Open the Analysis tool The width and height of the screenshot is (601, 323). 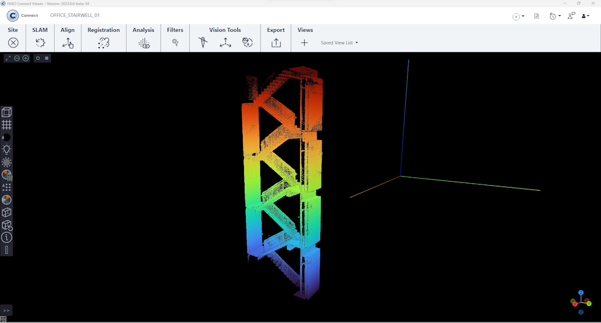click(x=144, y=43)
